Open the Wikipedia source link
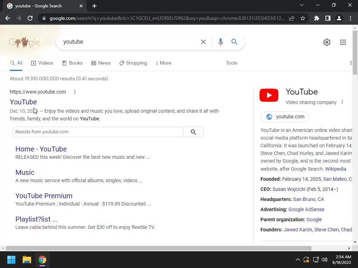This screenshot has height=268, width=358. click(336, 169)
